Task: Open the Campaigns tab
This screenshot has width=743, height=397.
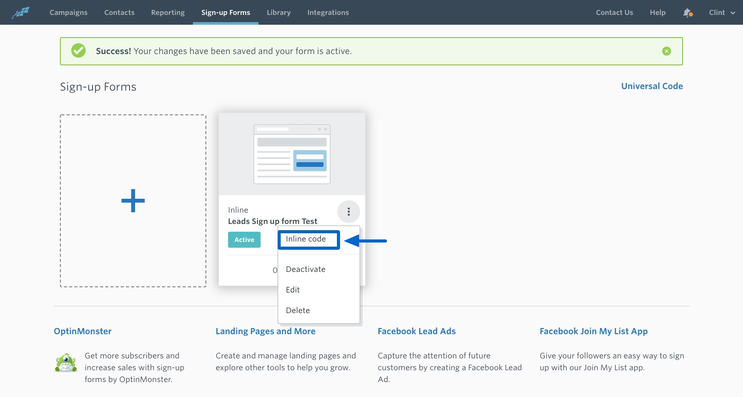Action: pos(69,12)
